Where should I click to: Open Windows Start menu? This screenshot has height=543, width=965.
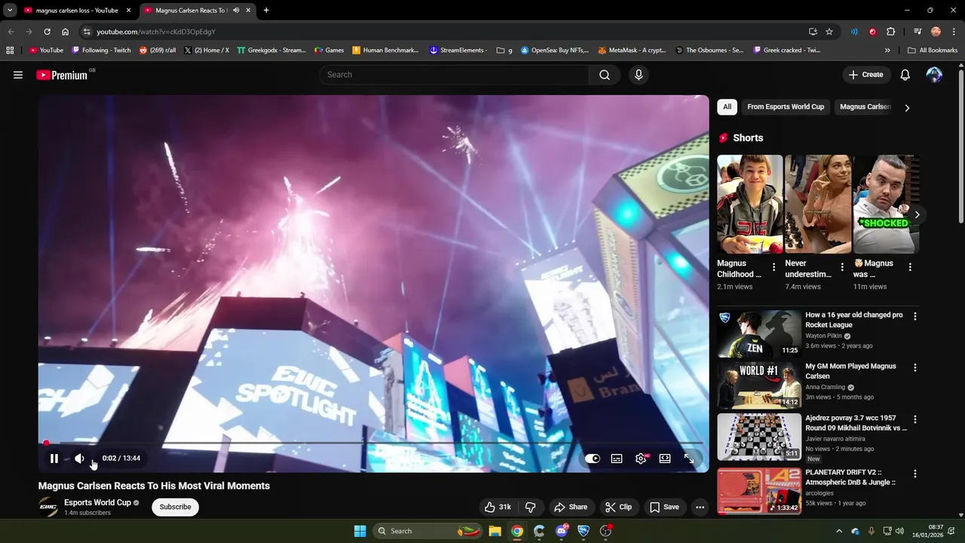tap(360, 531)
